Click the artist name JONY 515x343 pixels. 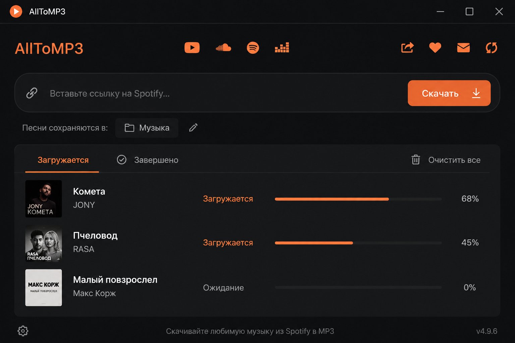(x=84, y=205)
